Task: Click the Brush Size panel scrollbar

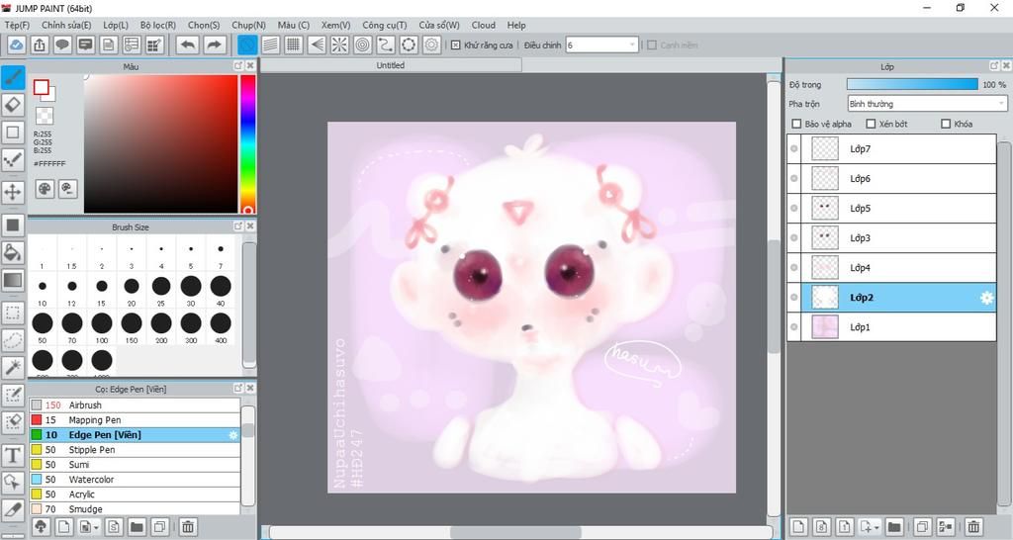Action: click(249, 305)
